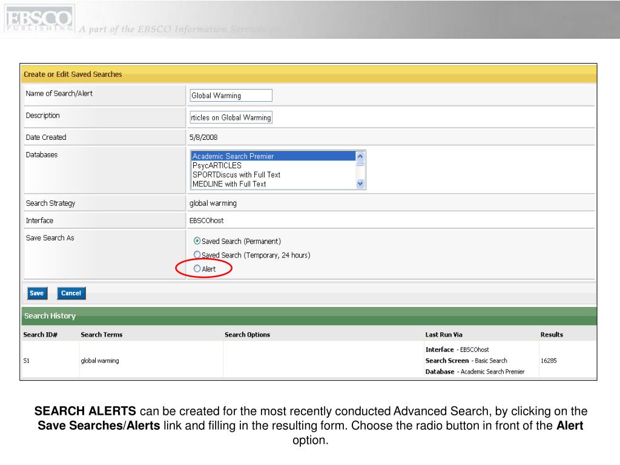Click the Date Created value 5/8/2008
The image size is (620, 465).
click(x=203, y=137)
